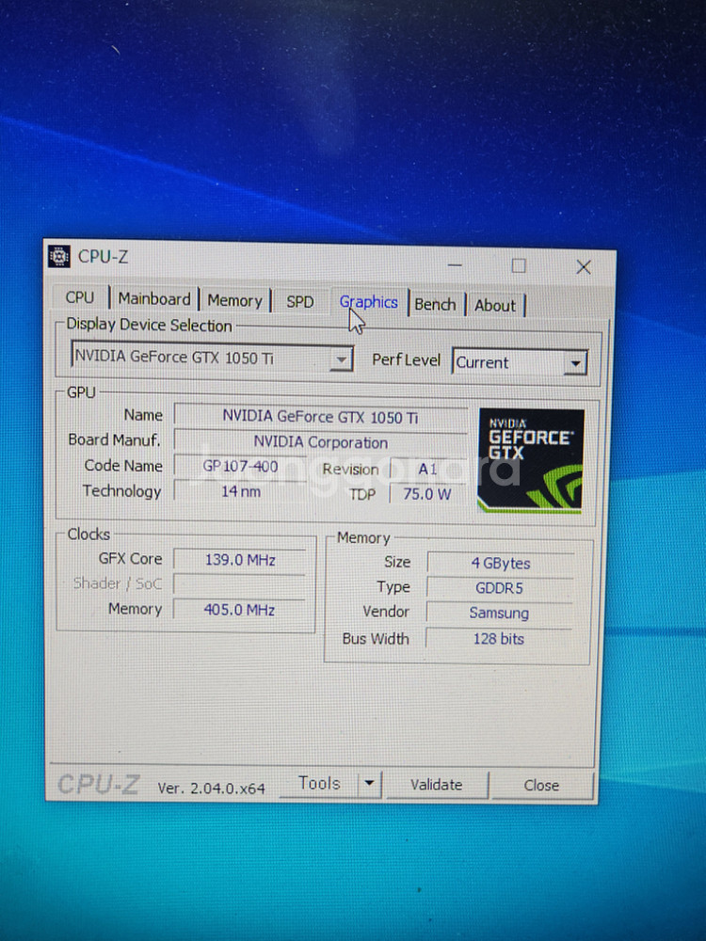Screen dimensions: 706x941
Task: Click the Display Device Selection group label
Action: 149,325
